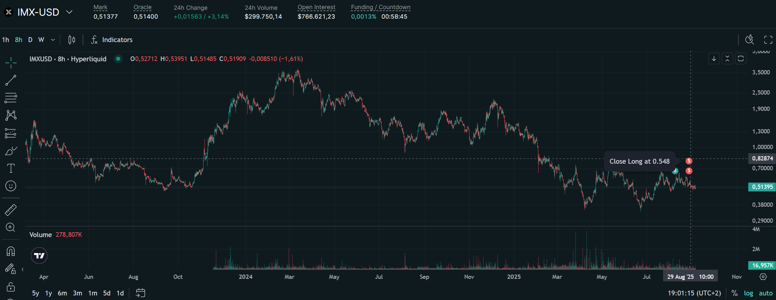
Task: Switch to the W weekly timeframe
Action: [41, 40]
